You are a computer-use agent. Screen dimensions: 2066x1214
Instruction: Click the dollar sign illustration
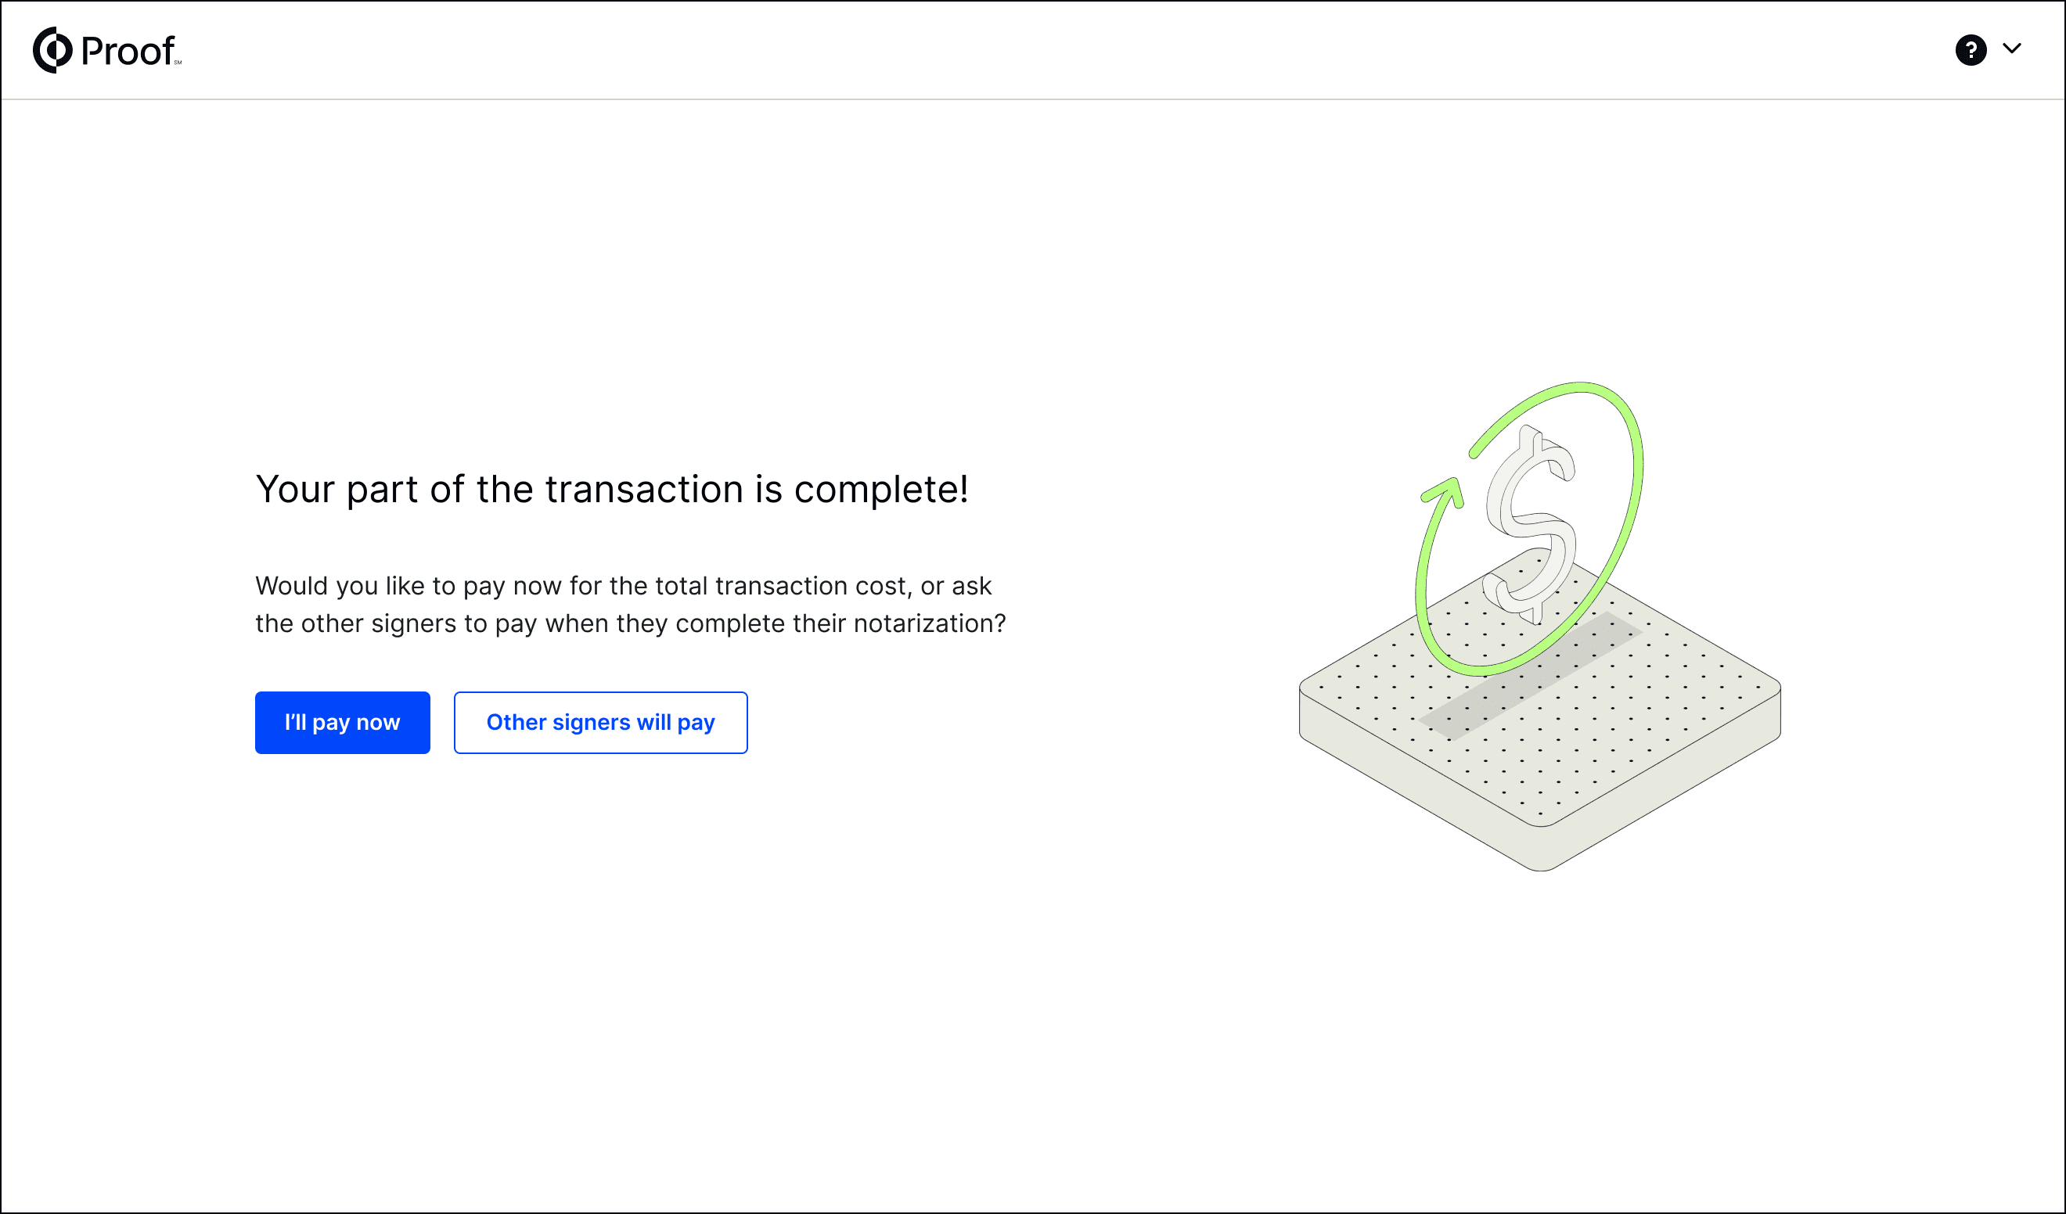tap(1530, 525)
